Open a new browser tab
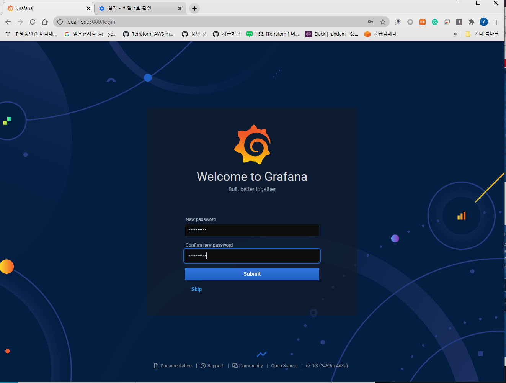Image resolution: width=506 pixels, height=383 pixels. click(194, 8)
